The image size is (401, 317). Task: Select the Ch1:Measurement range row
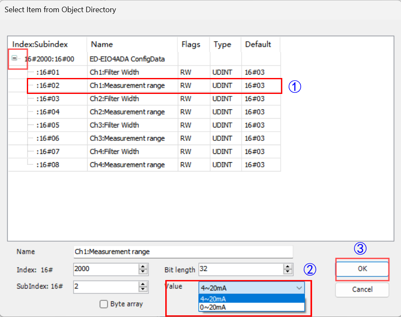tap(127, 86)
